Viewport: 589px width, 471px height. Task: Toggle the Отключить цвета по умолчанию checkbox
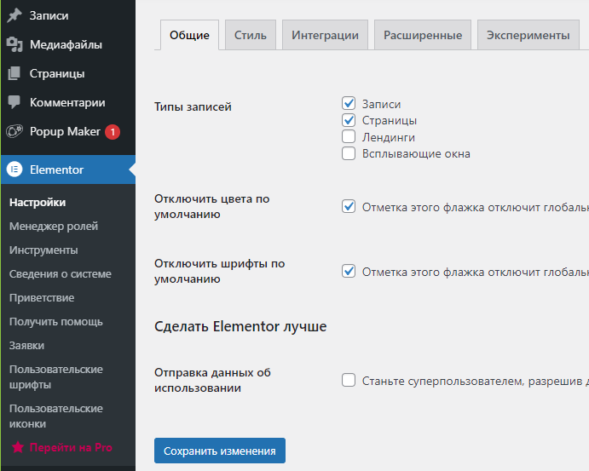coord(349,206)
